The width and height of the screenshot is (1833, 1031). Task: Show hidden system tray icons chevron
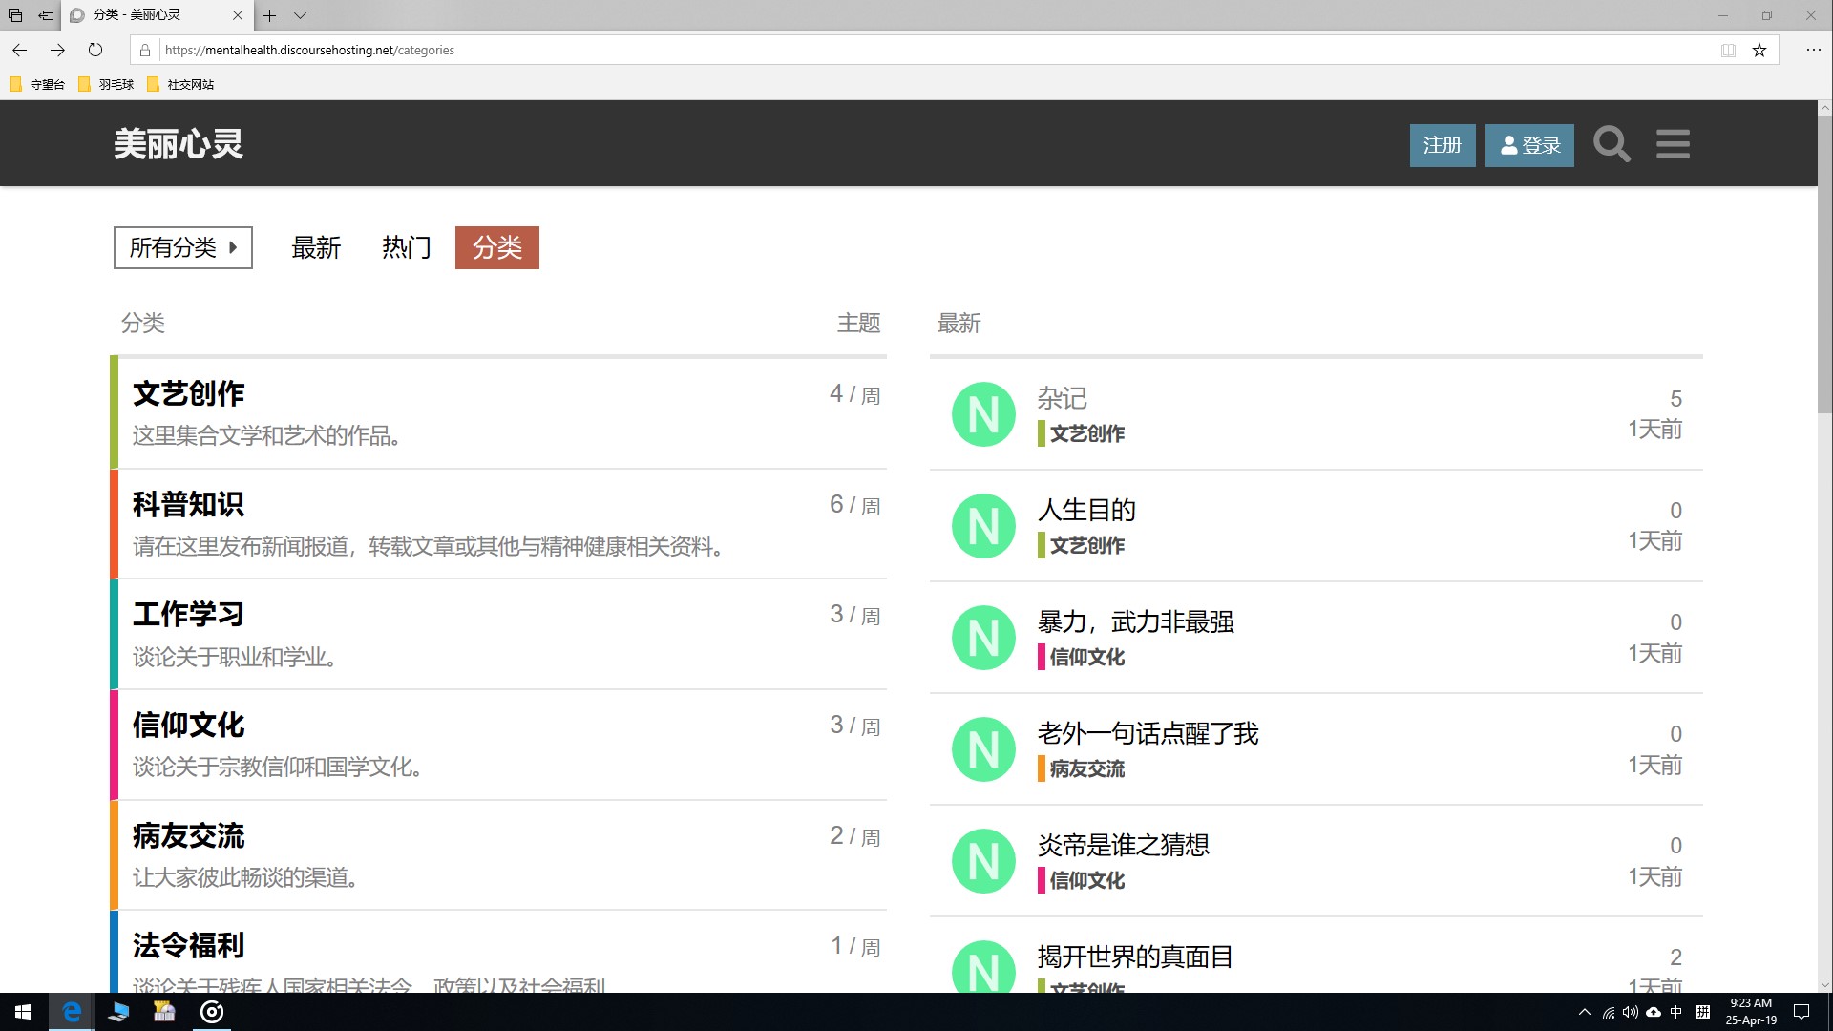(x=1585, y=1012)
